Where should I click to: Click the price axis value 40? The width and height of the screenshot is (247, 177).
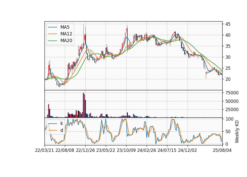(x=228, y=35)
